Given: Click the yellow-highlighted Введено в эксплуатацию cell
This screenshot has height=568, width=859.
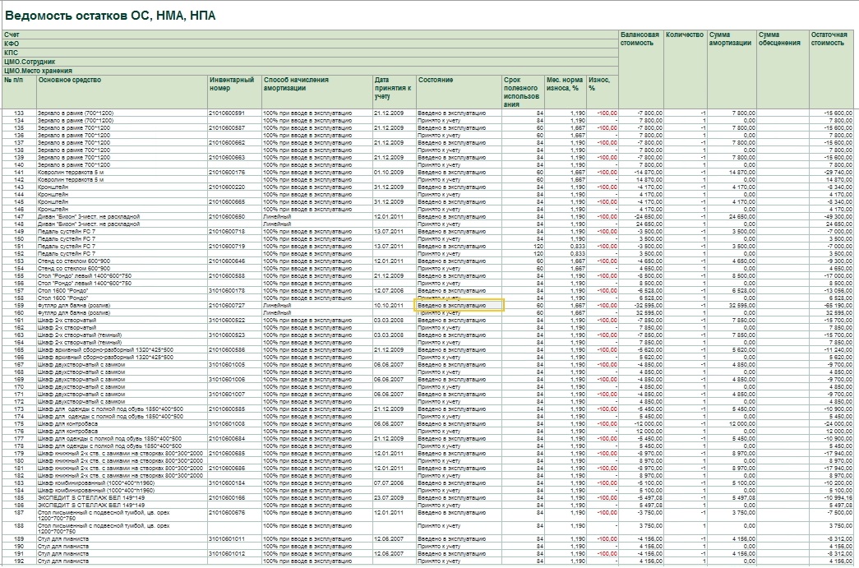Looking at the screenshot, I should [459, 305].
